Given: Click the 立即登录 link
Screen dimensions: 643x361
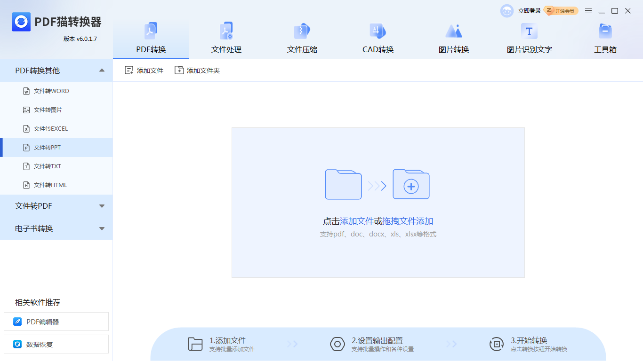Looking at the screenshot, I should click(x=530, y=11).
